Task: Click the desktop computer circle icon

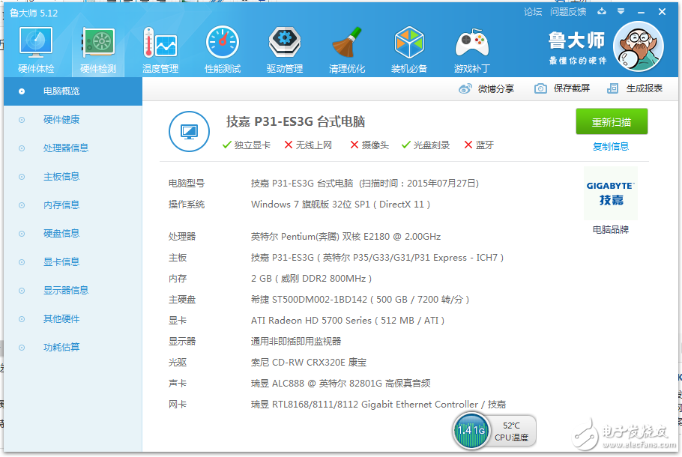Action: pyautogui.click(x=189, y=131)
